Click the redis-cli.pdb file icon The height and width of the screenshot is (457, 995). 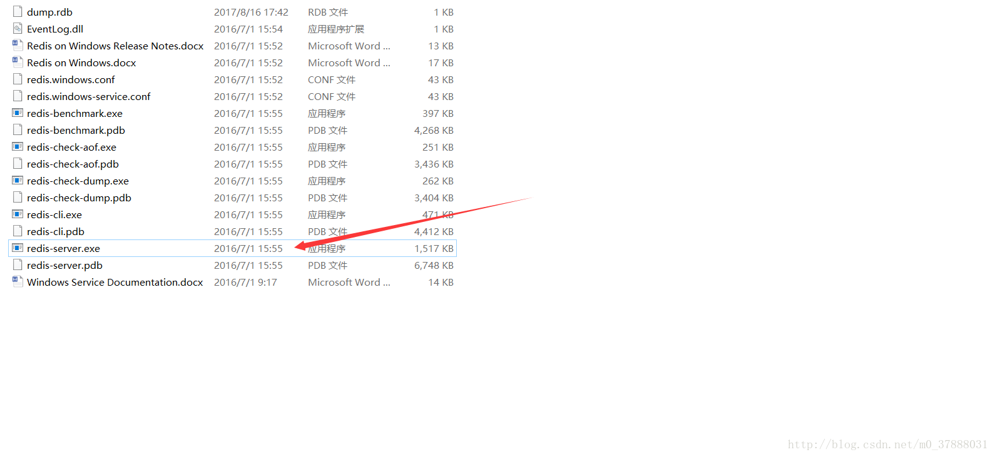point(18,231)
